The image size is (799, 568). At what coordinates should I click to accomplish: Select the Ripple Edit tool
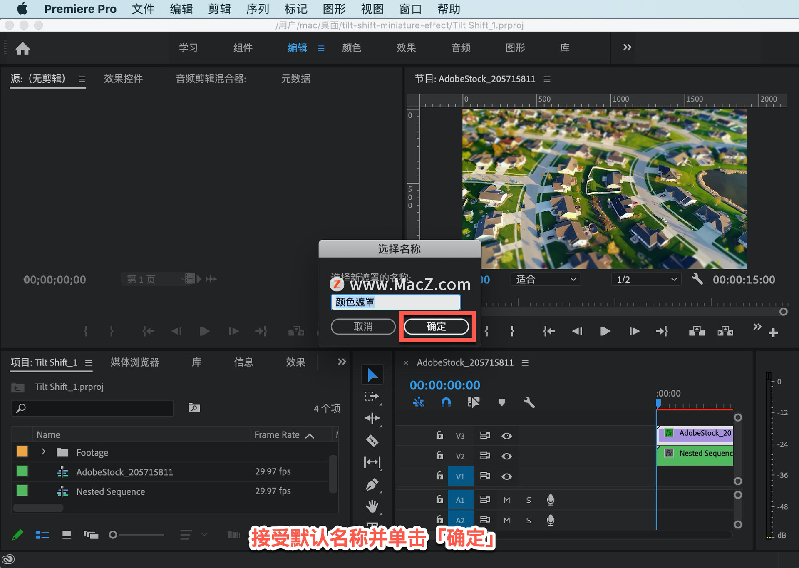[x=372, y=418]
